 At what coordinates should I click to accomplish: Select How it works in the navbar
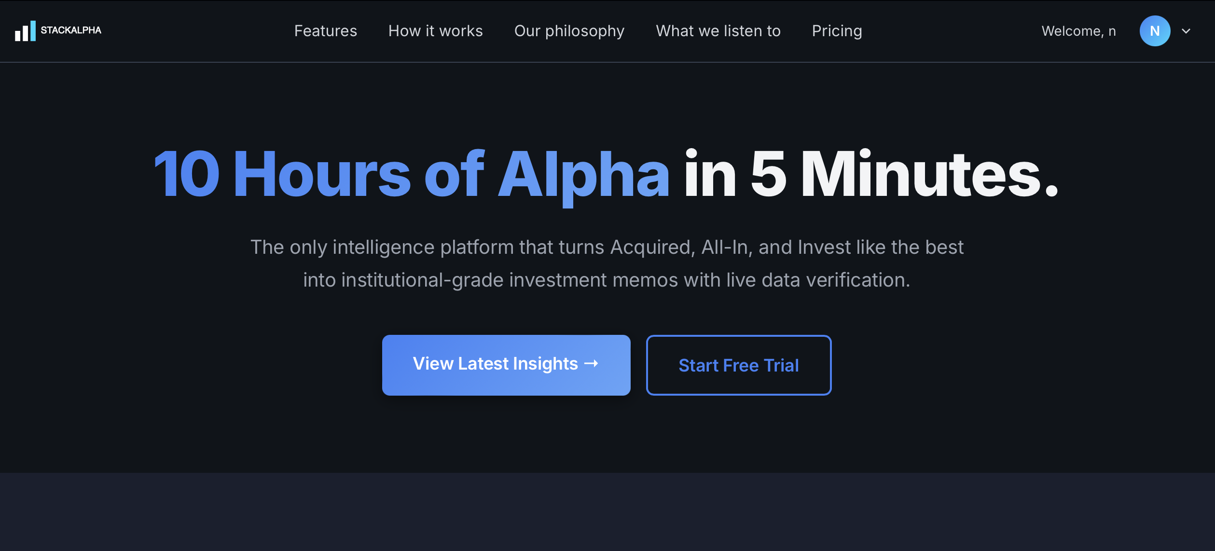coord(435,31)
